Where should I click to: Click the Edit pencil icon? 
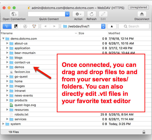(103, 14)
